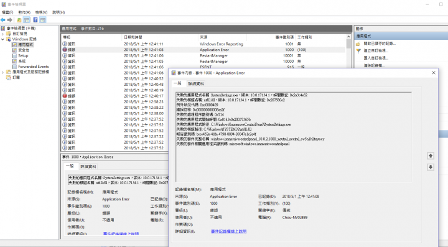Screen dimensions: 448x247
Task: Open the 檢視(V) menu
Action: tap(42, 12)
